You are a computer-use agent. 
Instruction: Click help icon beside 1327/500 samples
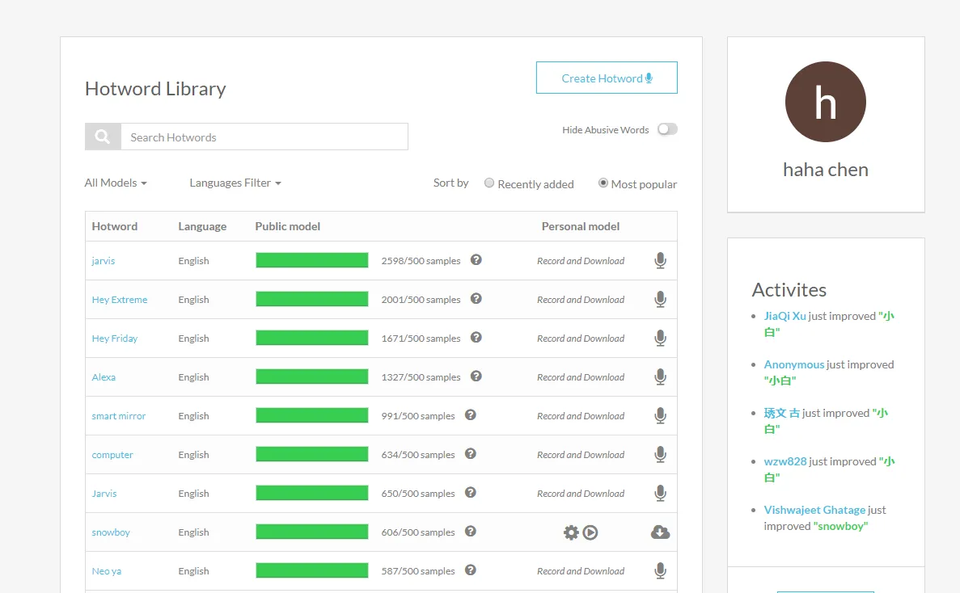coord(476,376)
